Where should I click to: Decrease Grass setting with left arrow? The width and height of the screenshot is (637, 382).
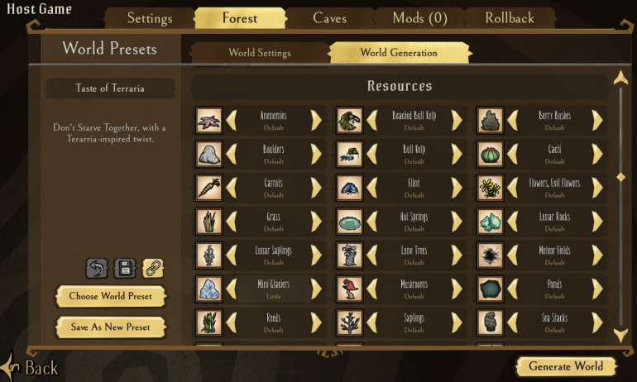tap(231, 222)
